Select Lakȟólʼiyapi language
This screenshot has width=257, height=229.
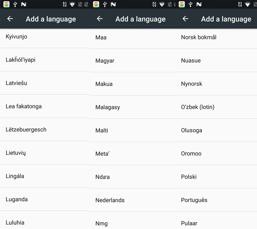pos(45,60)
